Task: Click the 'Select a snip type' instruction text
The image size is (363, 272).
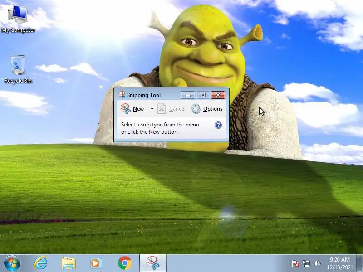Action: coord(160,128)
